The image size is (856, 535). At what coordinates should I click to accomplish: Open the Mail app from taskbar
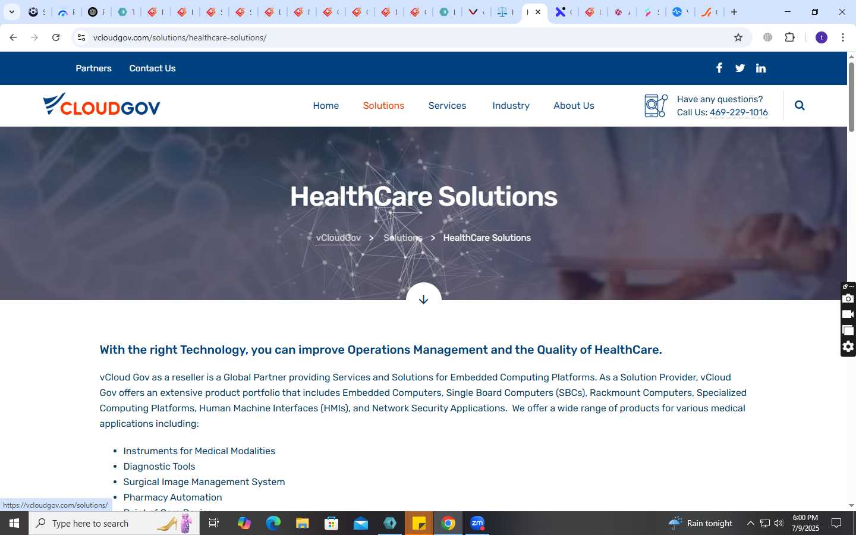pyautogui.click(x=361, y=523)
